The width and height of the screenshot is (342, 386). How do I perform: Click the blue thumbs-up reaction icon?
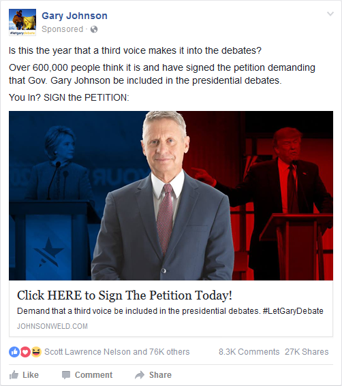pos(14,352)
